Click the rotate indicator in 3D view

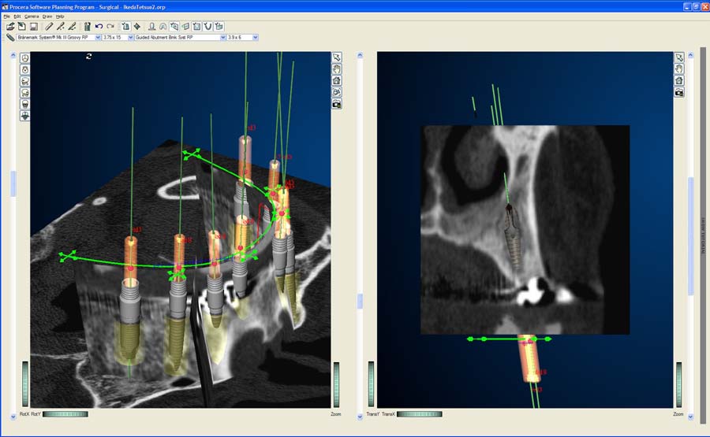pyautogui.click(x=88, y=56)
